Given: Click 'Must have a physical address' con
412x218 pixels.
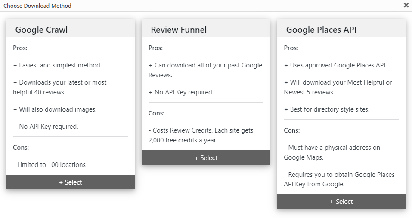Looking at the screenshot, I should [x=332, y=152].
